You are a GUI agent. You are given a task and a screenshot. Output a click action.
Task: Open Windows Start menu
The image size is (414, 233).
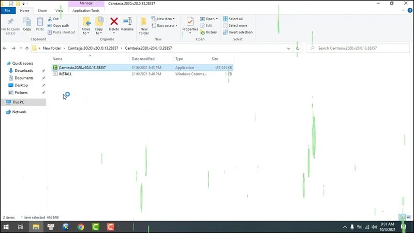[x=6, y=227]
